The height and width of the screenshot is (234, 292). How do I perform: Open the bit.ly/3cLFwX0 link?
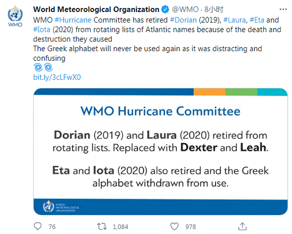pos(57,78)
